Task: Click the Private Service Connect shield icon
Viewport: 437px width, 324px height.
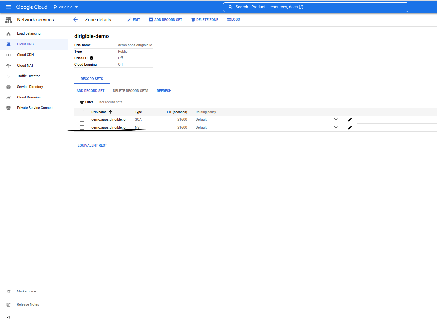Action: pyautogui.click(x=9, y=108)
